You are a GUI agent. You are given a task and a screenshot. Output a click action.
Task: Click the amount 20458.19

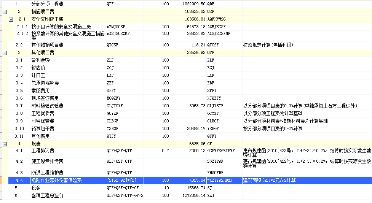[196, 128]
